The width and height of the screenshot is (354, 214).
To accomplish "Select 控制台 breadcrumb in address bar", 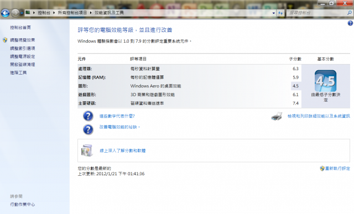I will tap(44, 13).
